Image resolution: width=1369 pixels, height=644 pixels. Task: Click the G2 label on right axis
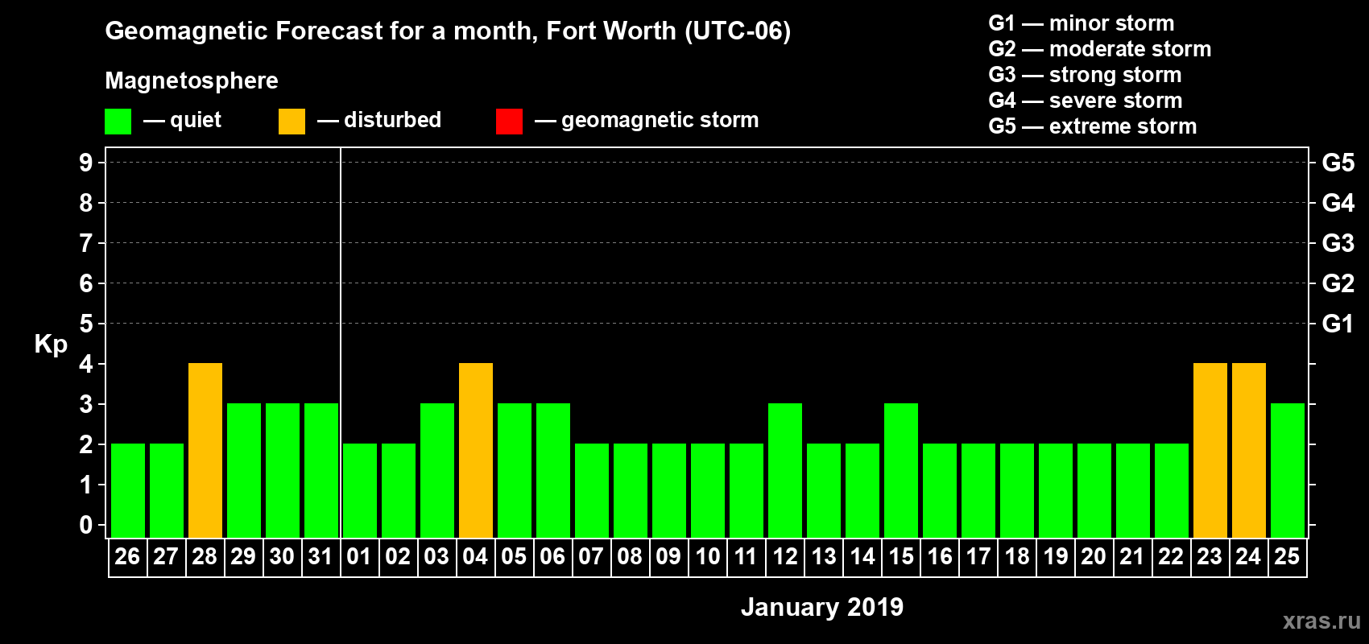(1338, 283)
